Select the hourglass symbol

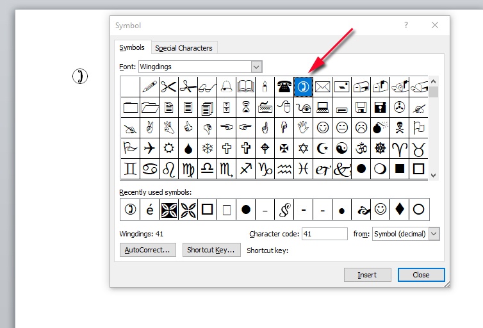[245, 108]
